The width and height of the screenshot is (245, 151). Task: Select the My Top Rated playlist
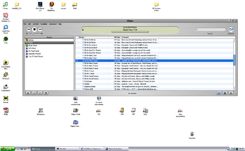[x=49, y=51]
